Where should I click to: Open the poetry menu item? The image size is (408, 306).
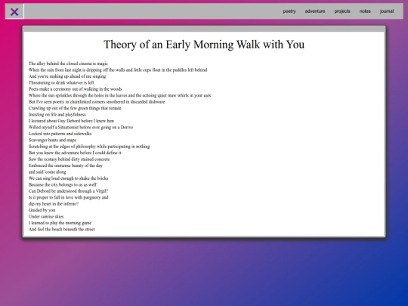click(x=289, y=11)
